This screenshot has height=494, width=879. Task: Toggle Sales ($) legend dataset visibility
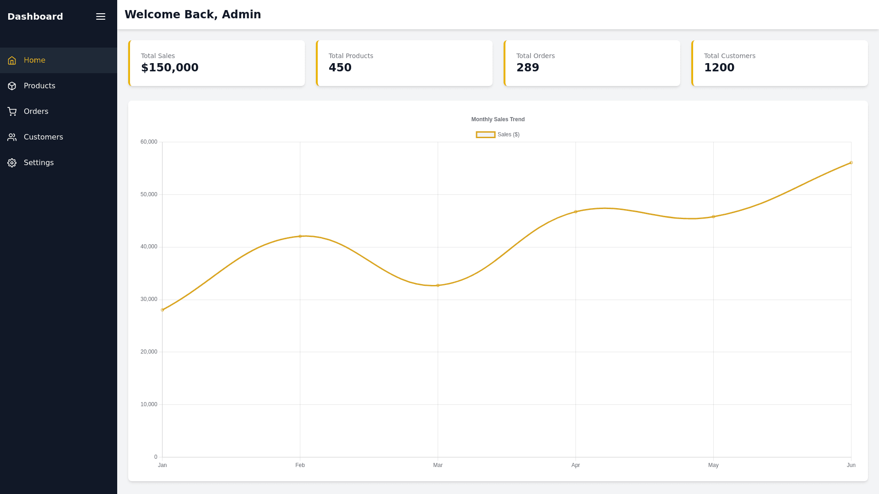point(508,134)
